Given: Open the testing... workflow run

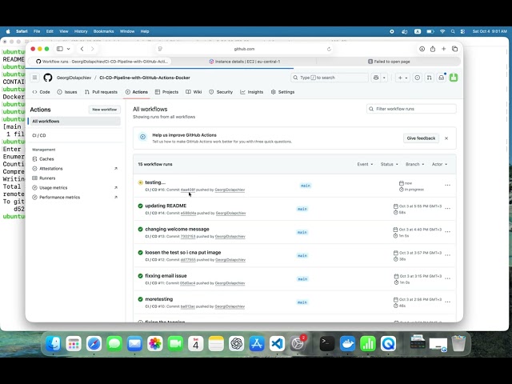Looking at the screenshot, I should pos(155,182).
